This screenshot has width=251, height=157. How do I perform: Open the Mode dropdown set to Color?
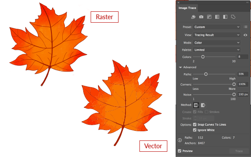pyautogui.click(x=217, y=43)
